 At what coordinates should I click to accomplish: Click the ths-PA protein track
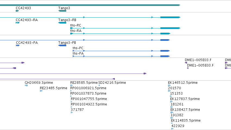pos(121,56)
